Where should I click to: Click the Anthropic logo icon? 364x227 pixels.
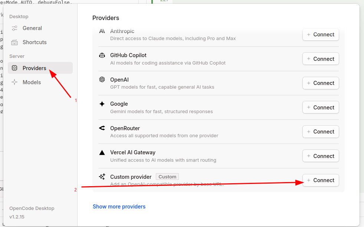pyautogui.click(x=102, y=31)
